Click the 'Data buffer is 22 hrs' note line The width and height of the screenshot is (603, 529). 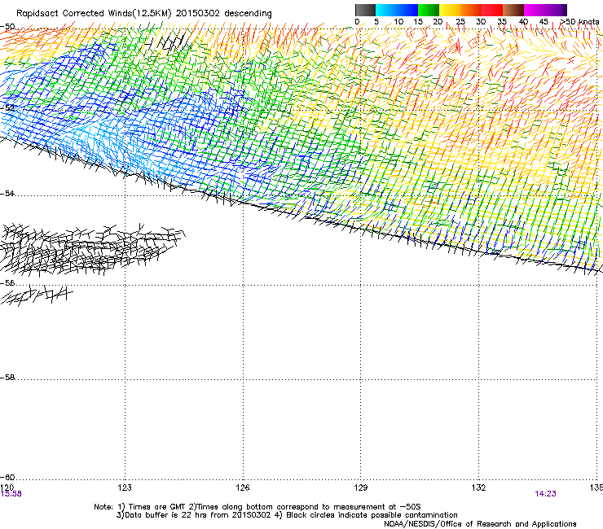pyautogui.click(x=287, y=515)
